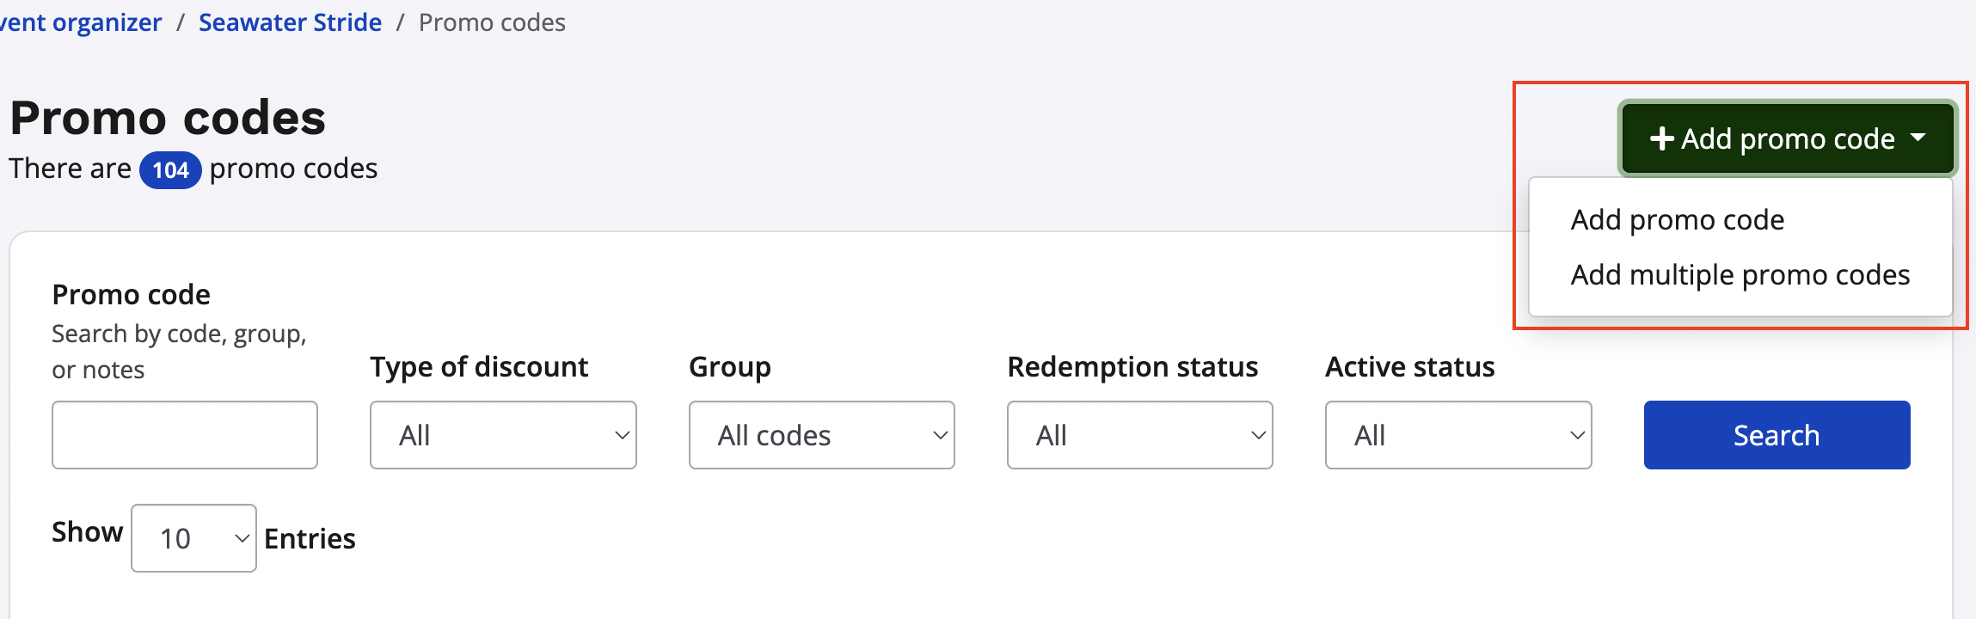The image size is (1976, 619).
Task: Expand the Group filter showing All codes
Action: [821, 435]
